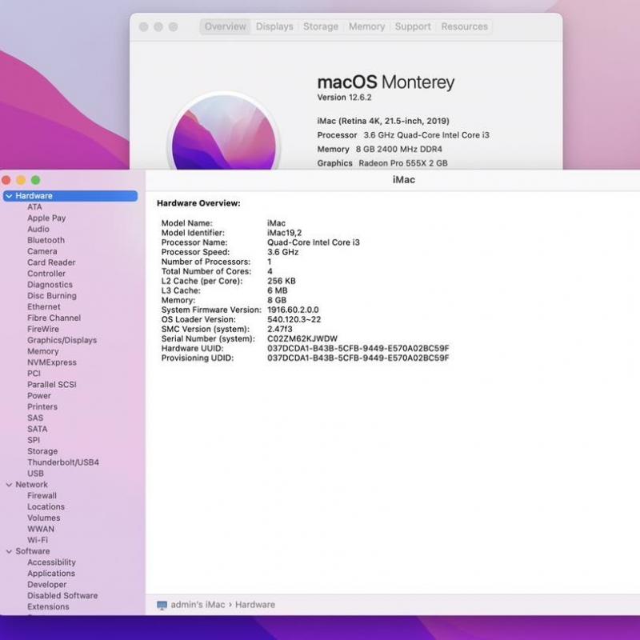Screen dimensions: 640x640
Task: Collapse the Hardware section in sidebar
Action: [9, 196]
